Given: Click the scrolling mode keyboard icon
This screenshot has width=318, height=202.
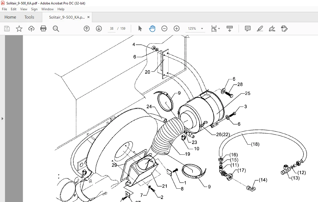Looking at the screenshot, I should 230,29.
